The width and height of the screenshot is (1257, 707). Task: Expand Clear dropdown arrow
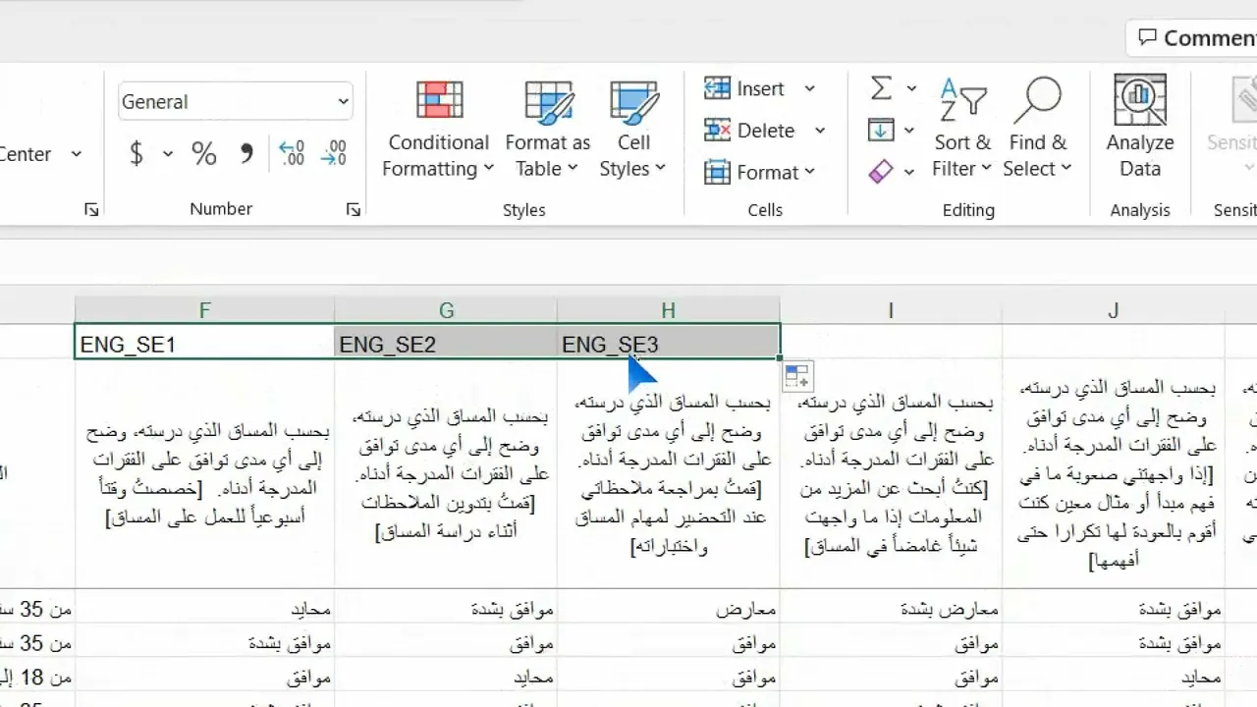[909, 172]
